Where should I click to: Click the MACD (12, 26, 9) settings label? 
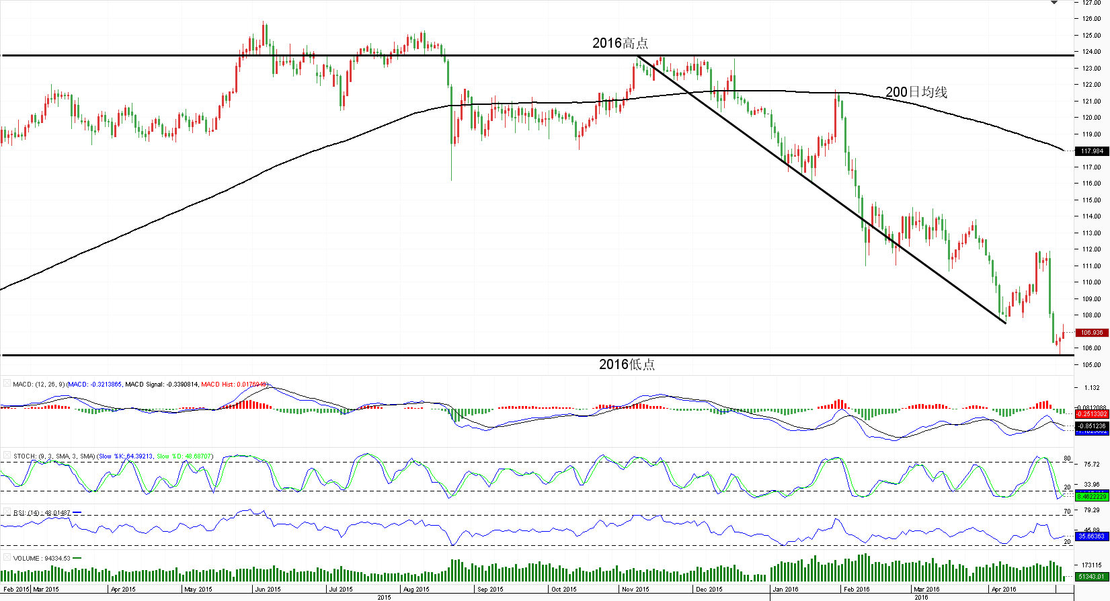(38, 385)
